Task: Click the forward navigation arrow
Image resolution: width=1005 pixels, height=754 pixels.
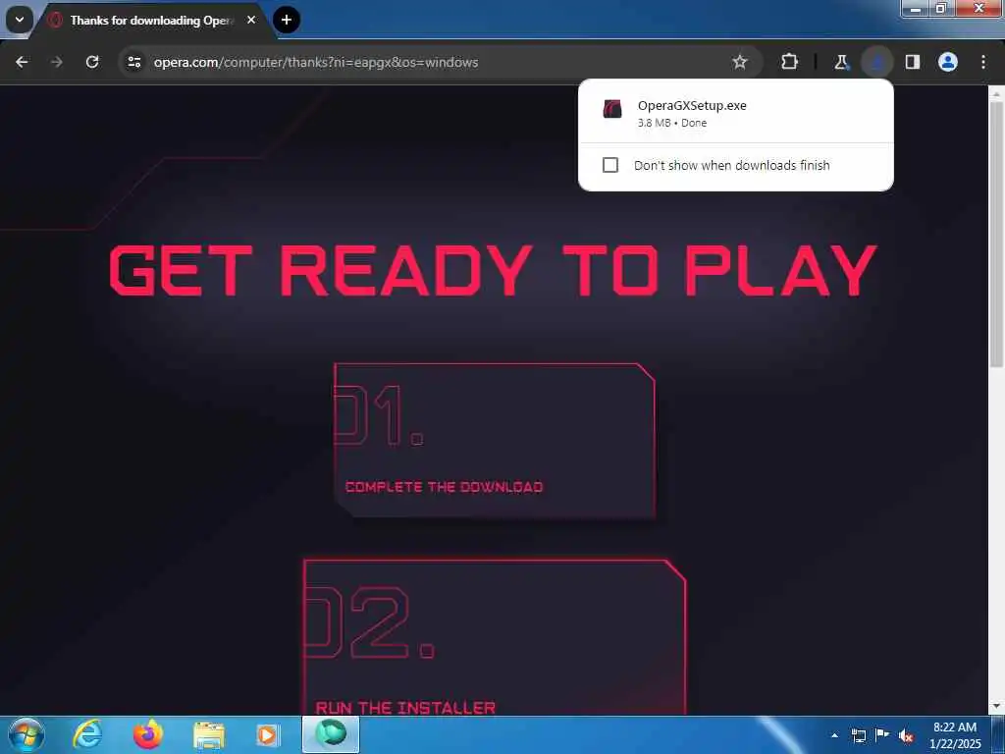Action: (x=57, y=62)
